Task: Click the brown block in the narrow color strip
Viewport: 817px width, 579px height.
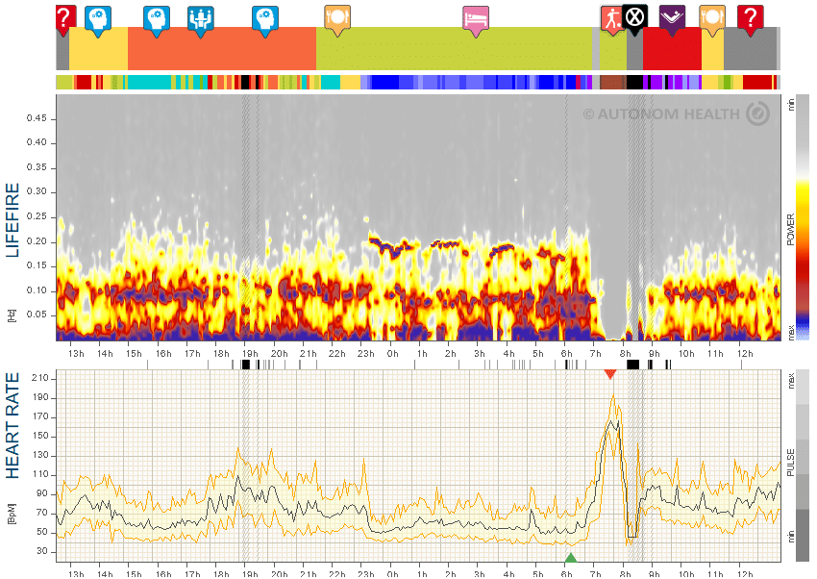Action: pyautogui.click(x=612, y=83)
